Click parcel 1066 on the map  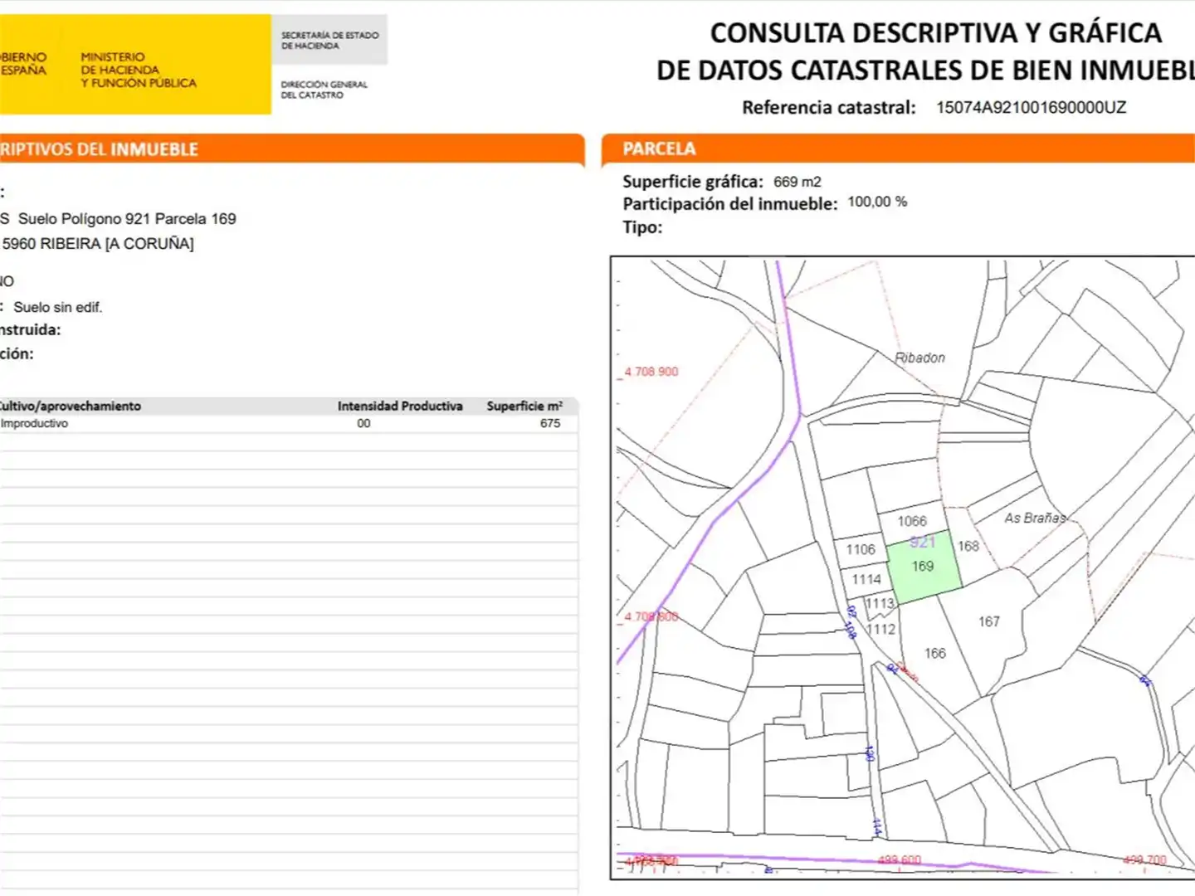tap(912, 521)
